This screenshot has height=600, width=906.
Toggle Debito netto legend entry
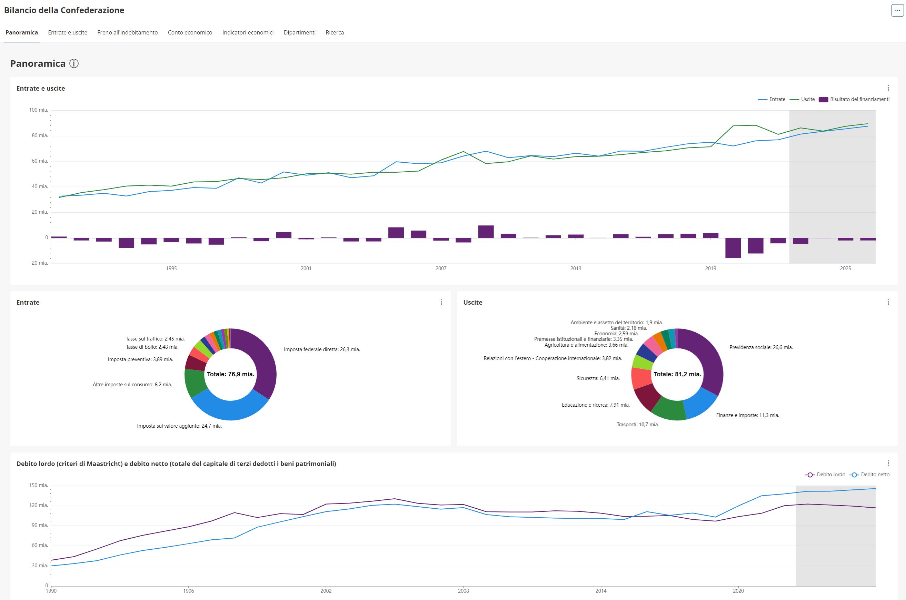(870, 475)
